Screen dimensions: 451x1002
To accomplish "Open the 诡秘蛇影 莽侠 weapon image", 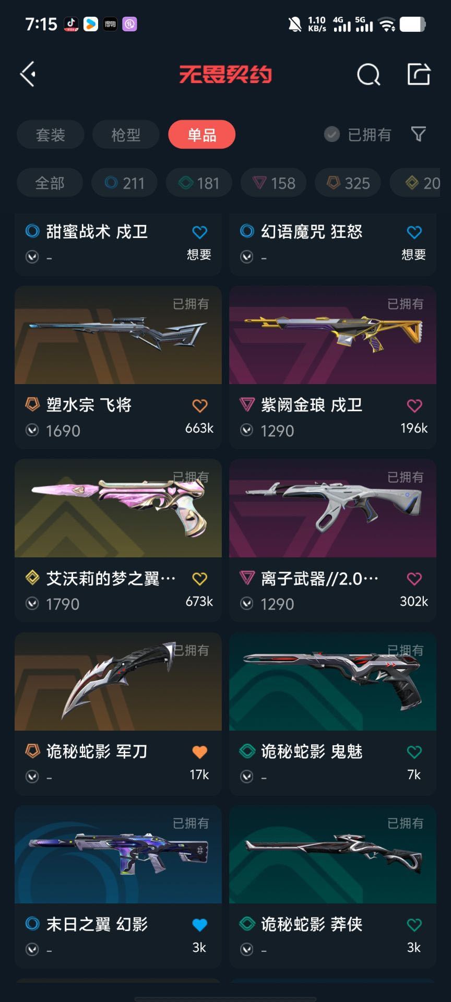I will point(333,854).
